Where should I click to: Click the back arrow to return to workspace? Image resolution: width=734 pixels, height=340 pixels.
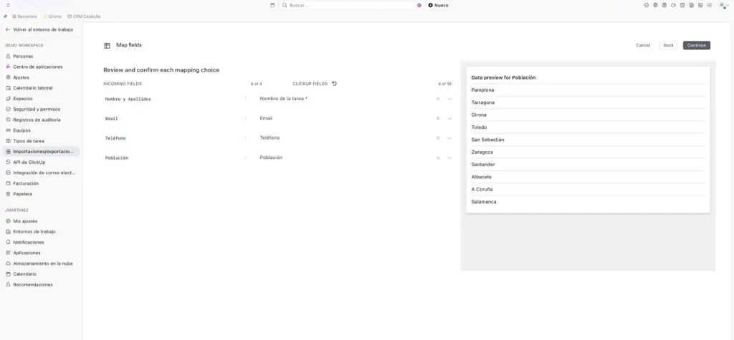point(8,29)
